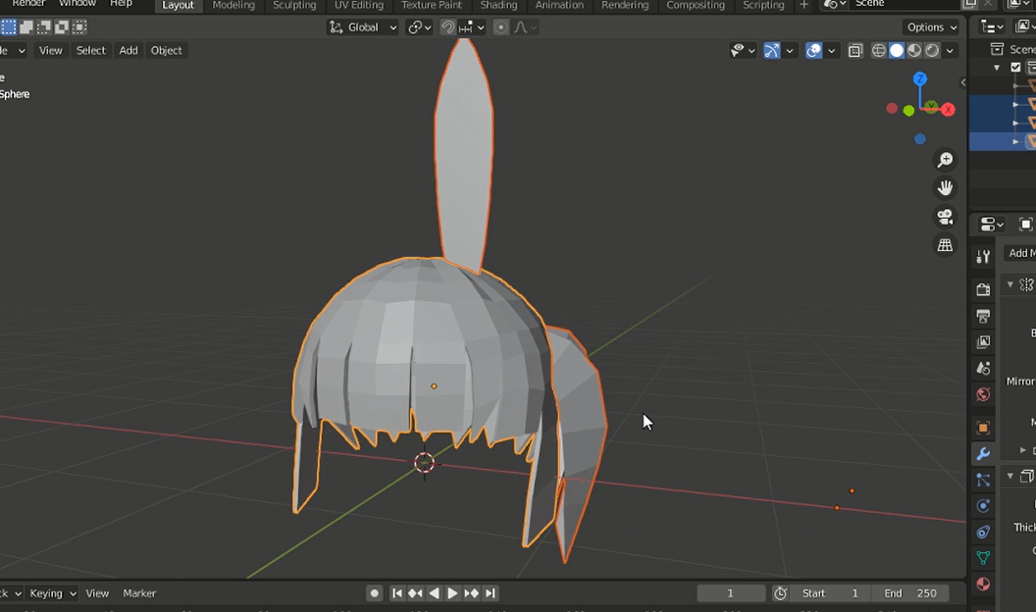
Task: Open the pivot point dropdown
Action: tap(420, 27)
